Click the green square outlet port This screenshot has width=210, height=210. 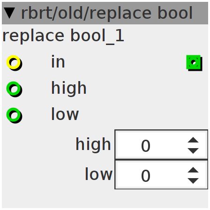pyautogui.click(x=194, y=63)
